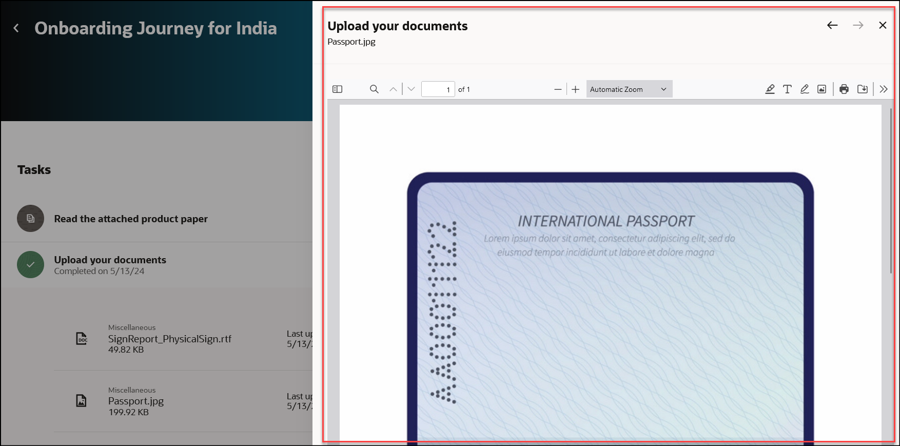Click the passport image in the viewer
900x446 pixels.
click(610, 307)
